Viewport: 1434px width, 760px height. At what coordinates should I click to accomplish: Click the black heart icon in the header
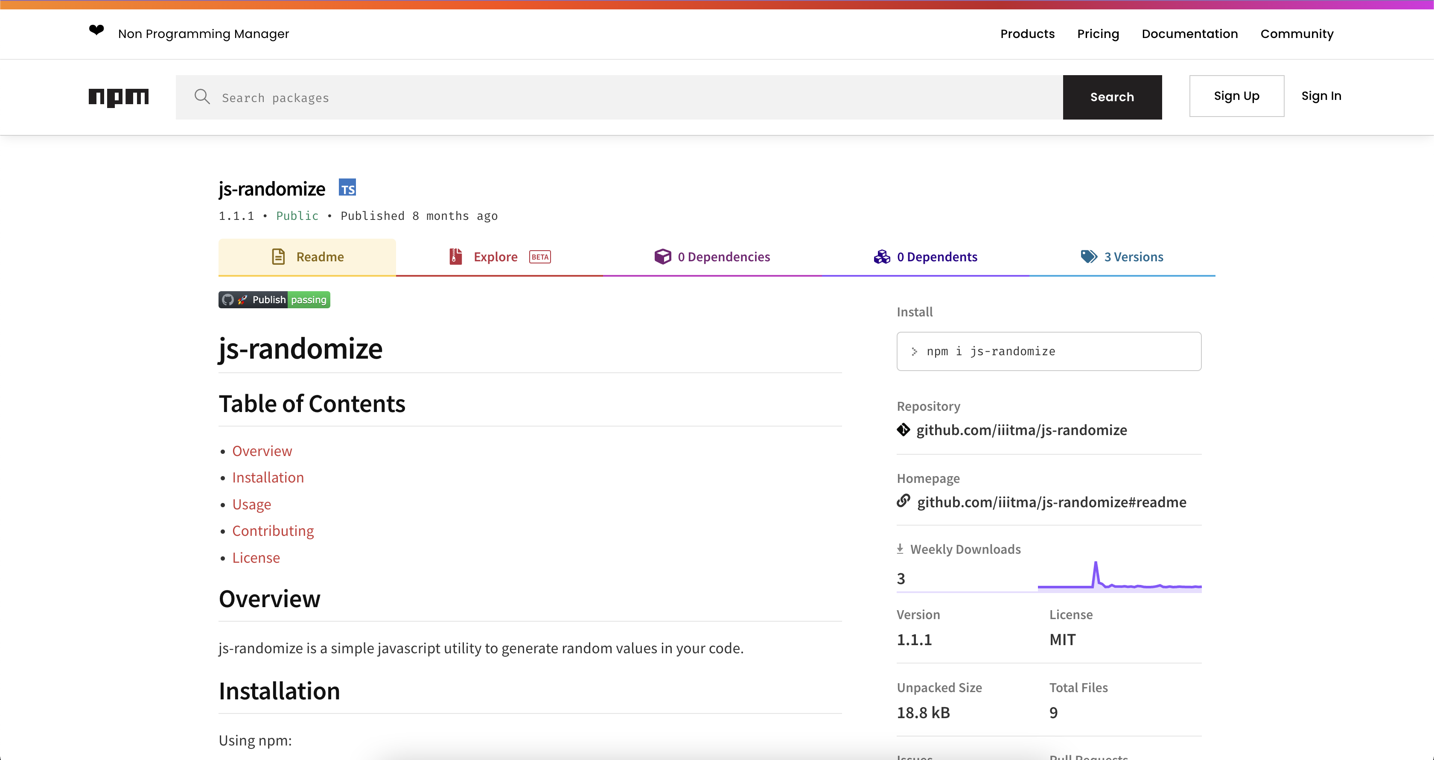coord(96,30)
